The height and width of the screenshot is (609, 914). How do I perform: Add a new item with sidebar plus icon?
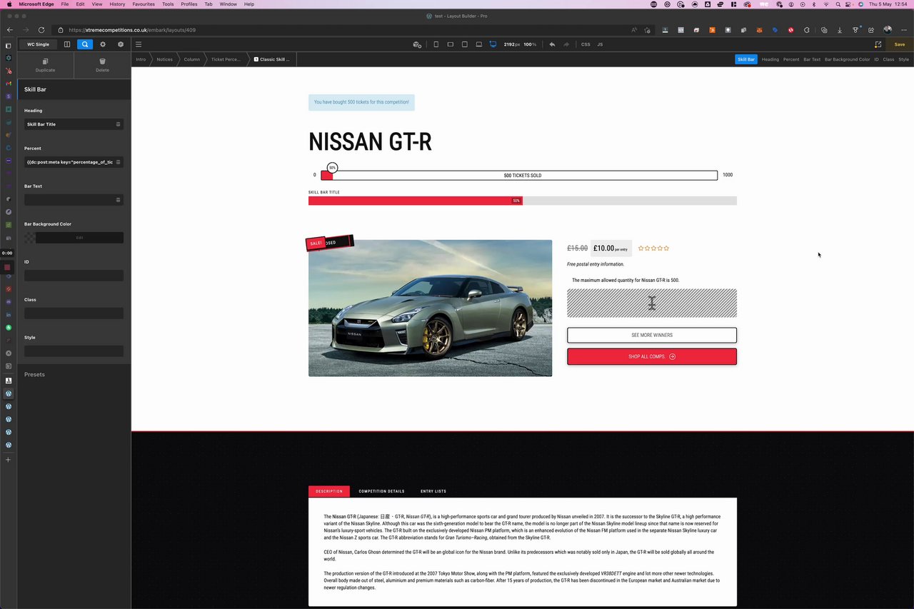tap(9, 460)
